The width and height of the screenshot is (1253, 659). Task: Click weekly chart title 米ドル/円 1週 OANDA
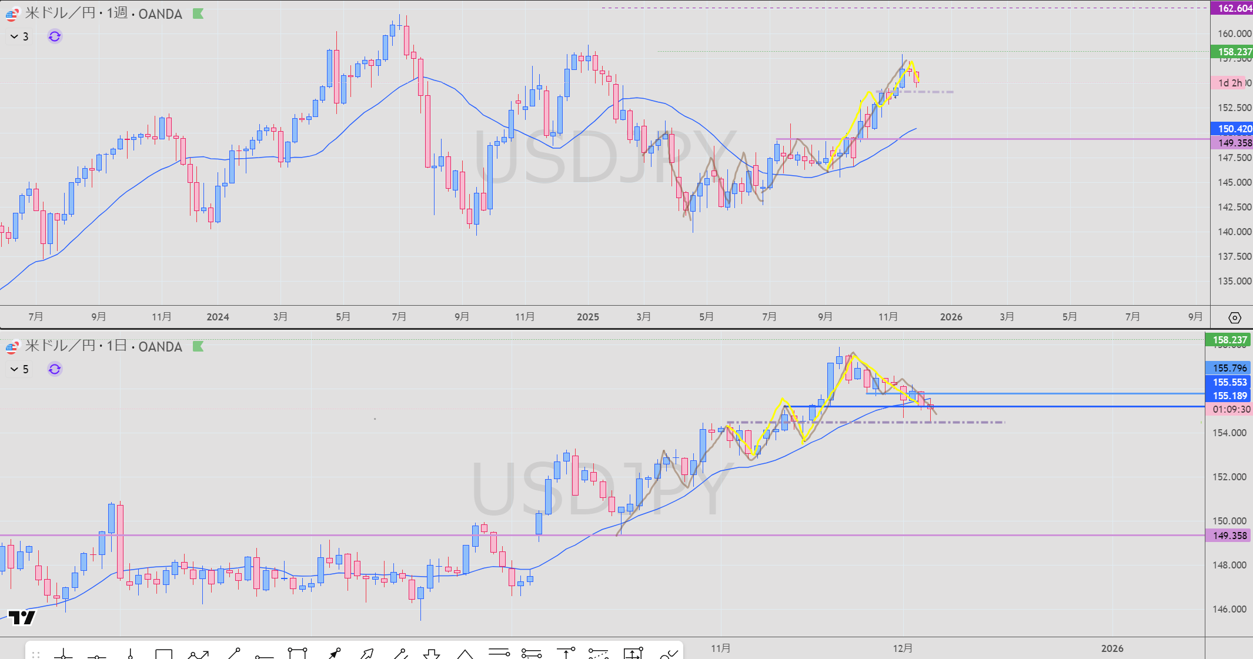click(103, 14)
